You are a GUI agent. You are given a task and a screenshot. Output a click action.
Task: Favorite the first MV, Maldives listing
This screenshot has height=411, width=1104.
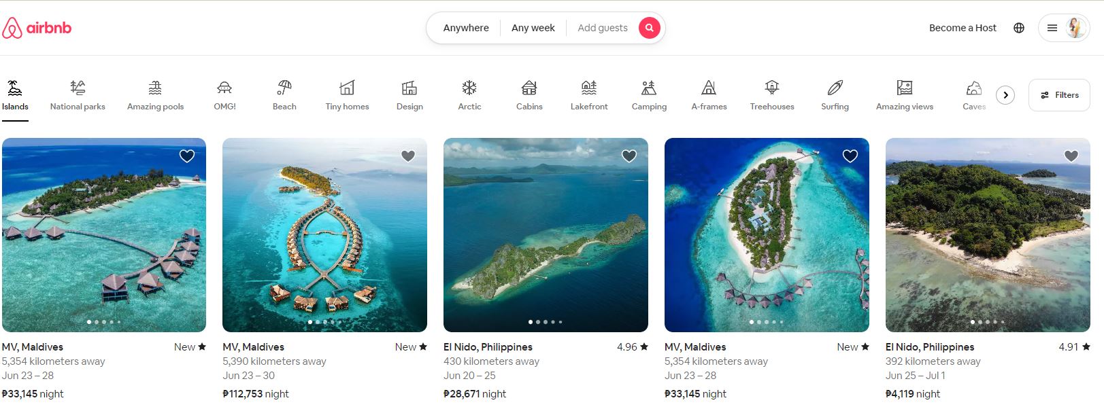click(187, 156)
